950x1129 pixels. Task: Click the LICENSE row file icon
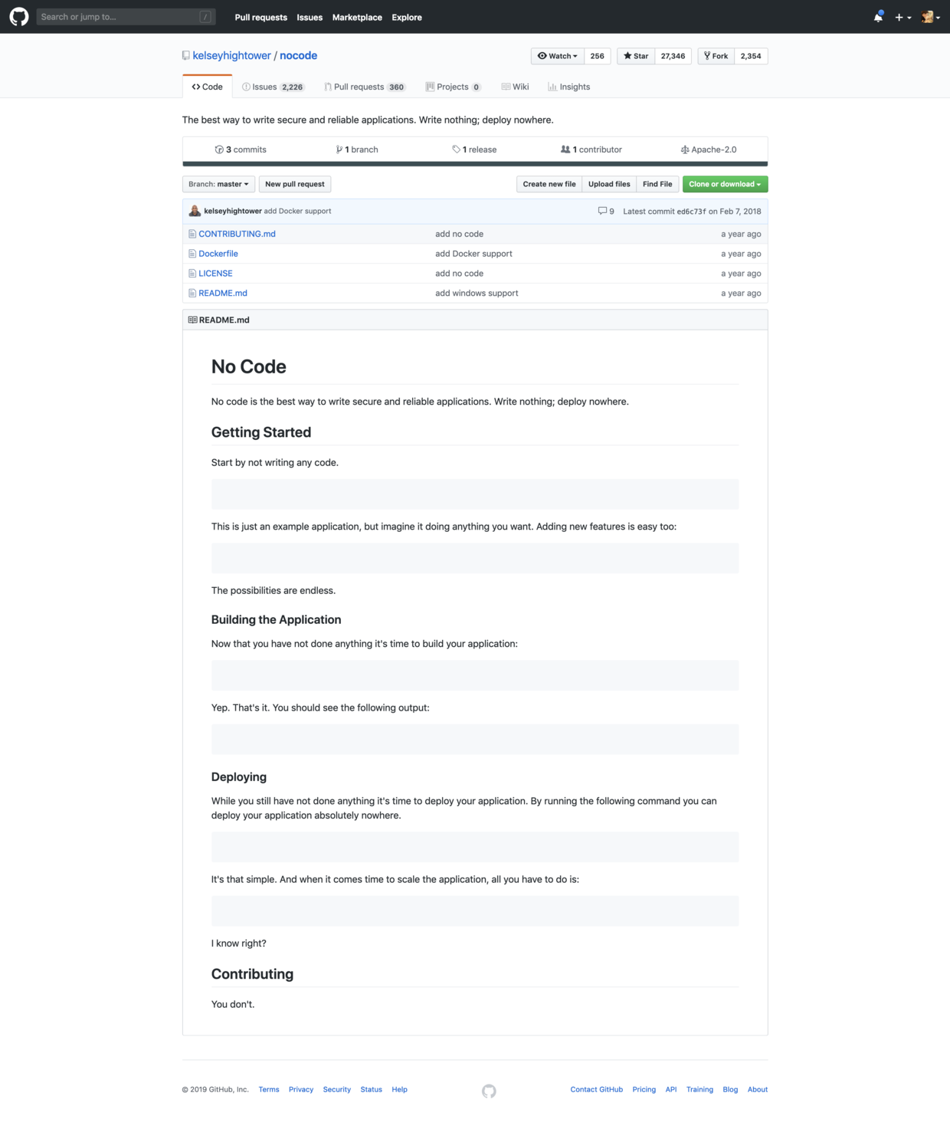192,274
